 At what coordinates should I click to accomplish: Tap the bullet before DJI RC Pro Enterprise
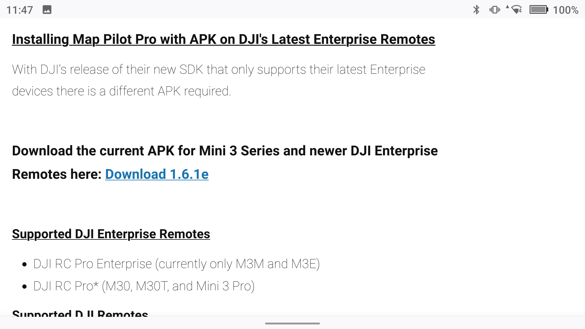[25, 264]
